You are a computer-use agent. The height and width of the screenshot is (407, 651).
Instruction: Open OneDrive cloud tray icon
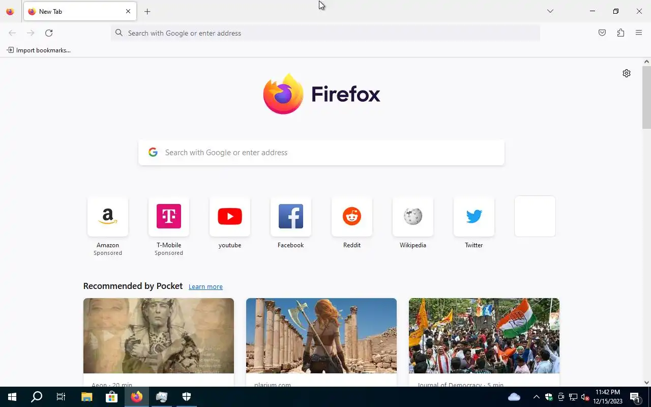click(x=514, y=397)
